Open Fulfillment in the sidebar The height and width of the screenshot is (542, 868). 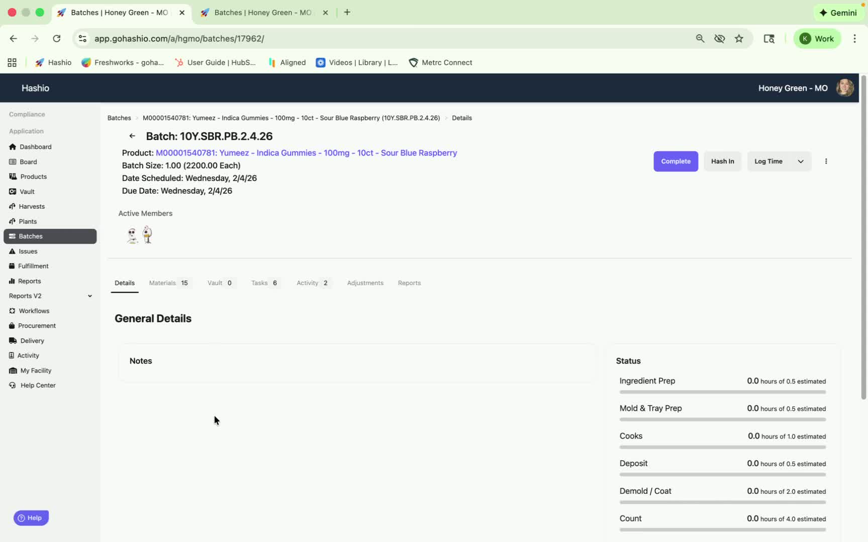click(x=29, y=266)
